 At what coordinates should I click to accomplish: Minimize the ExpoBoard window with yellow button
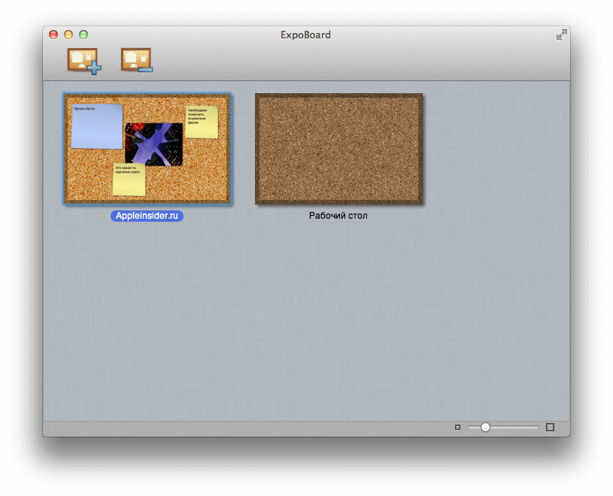pyautogui.click(x=68, y=35)
